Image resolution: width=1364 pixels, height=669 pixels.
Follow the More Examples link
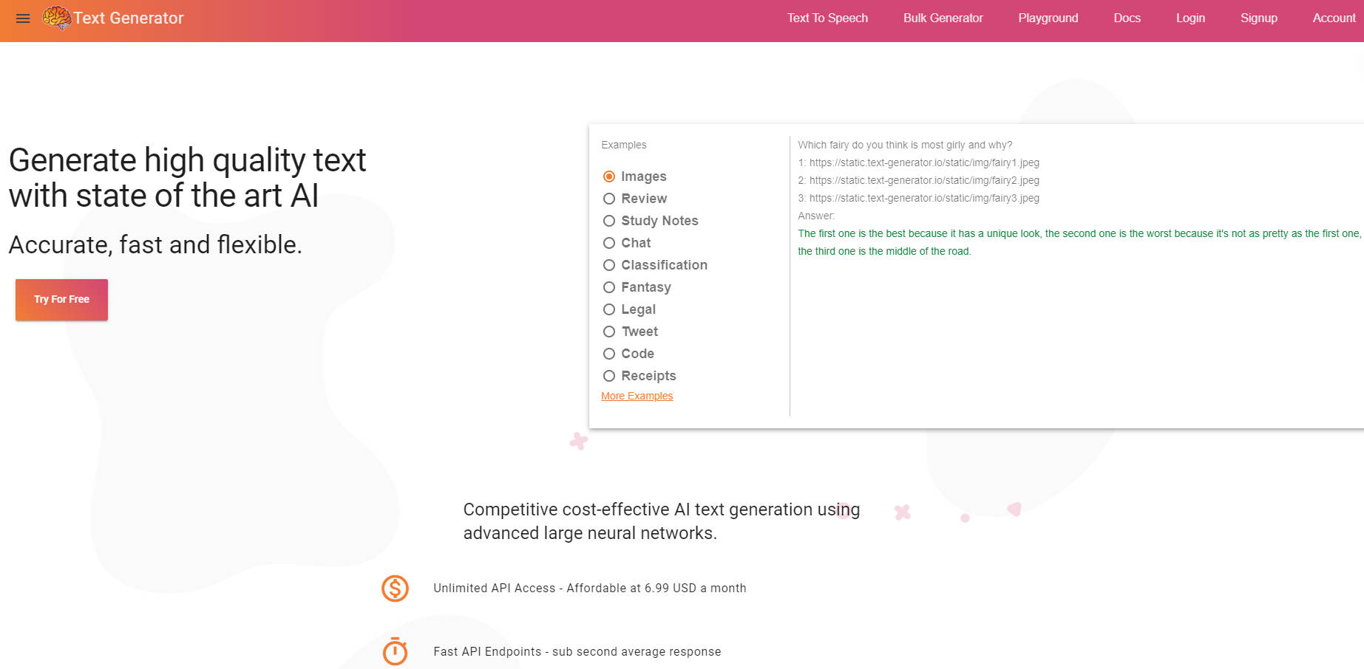pyautogui.click(x=637, y=397)
